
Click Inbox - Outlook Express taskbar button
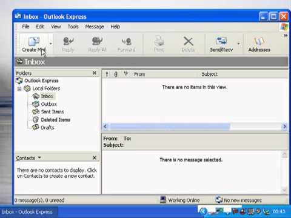29,212
